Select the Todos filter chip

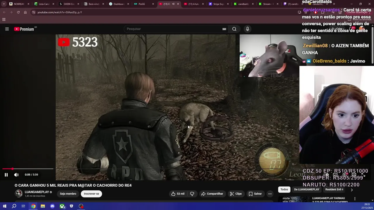coord(284,190)
